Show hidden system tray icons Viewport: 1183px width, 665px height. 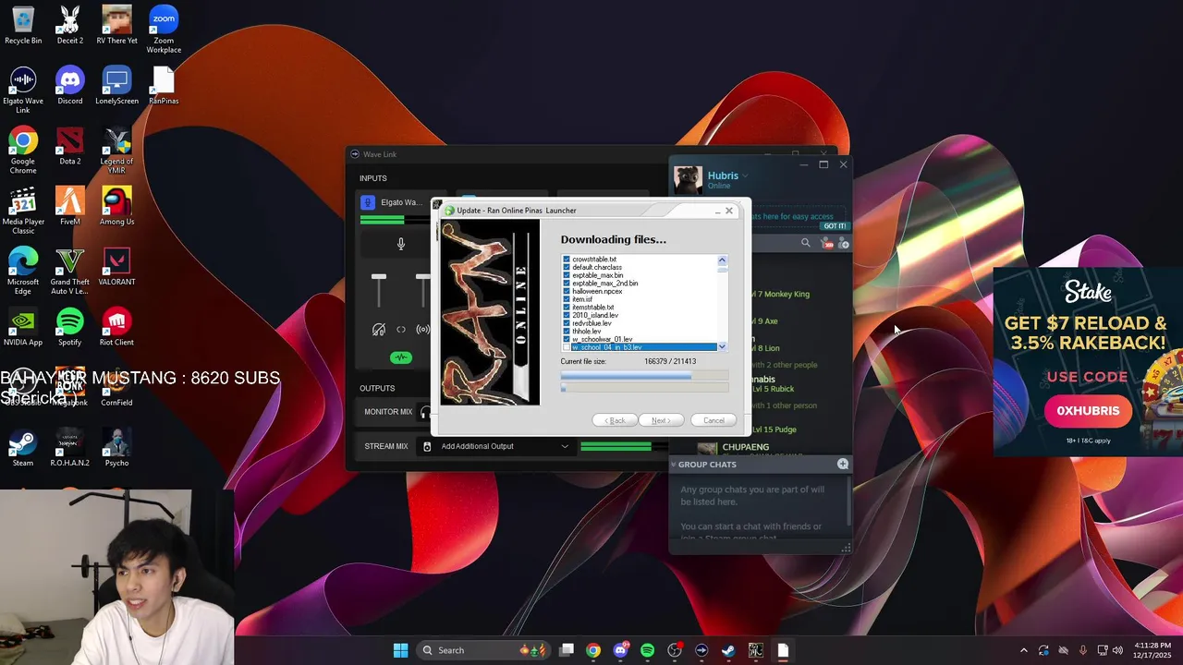tap(1023, 650)
